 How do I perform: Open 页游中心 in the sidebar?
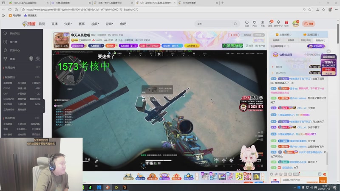(x=15, y=50)
